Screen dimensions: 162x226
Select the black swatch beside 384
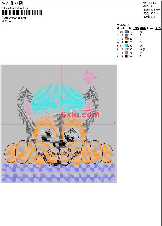(126, 56)
